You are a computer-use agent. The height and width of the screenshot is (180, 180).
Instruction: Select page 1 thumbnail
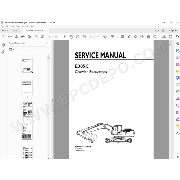tap(27, 65)
